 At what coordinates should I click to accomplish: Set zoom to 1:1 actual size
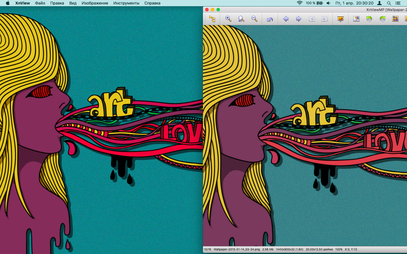(x=241, y=19)
